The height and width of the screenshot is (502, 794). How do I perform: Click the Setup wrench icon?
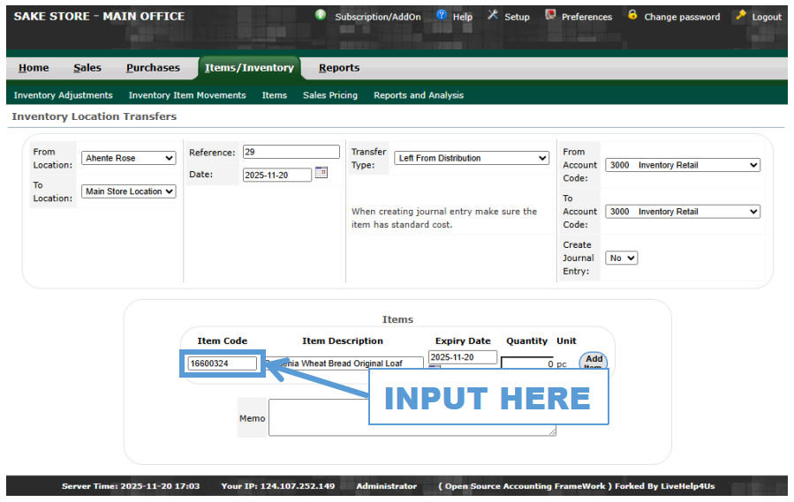(493, 16)
